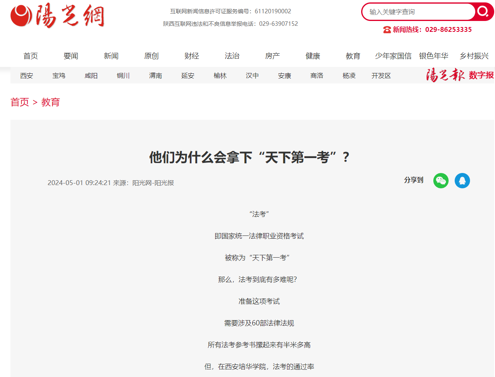Select the 法治 navigation item
The width and height of the screenshot is (495, 377).
pos(232,56)
